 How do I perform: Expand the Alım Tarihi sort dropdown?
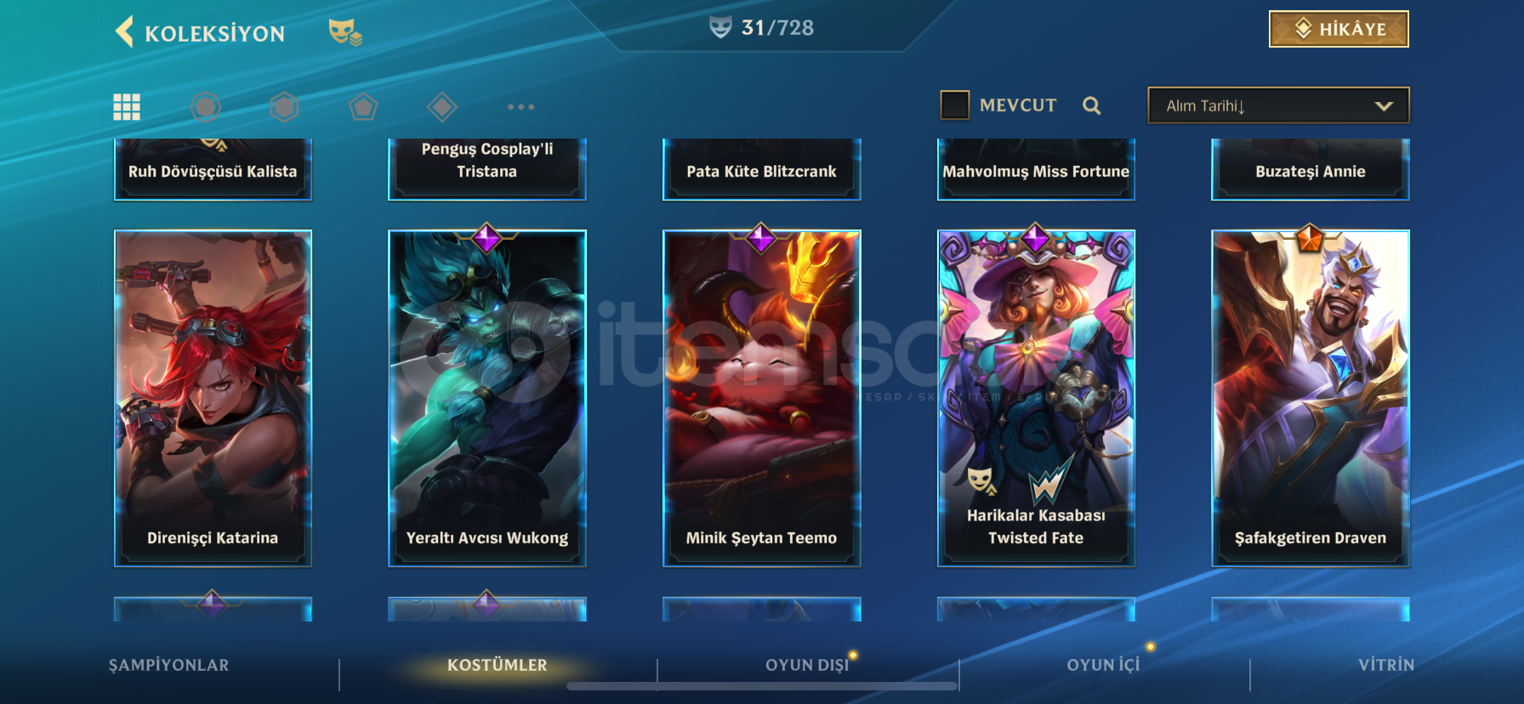1278,105
